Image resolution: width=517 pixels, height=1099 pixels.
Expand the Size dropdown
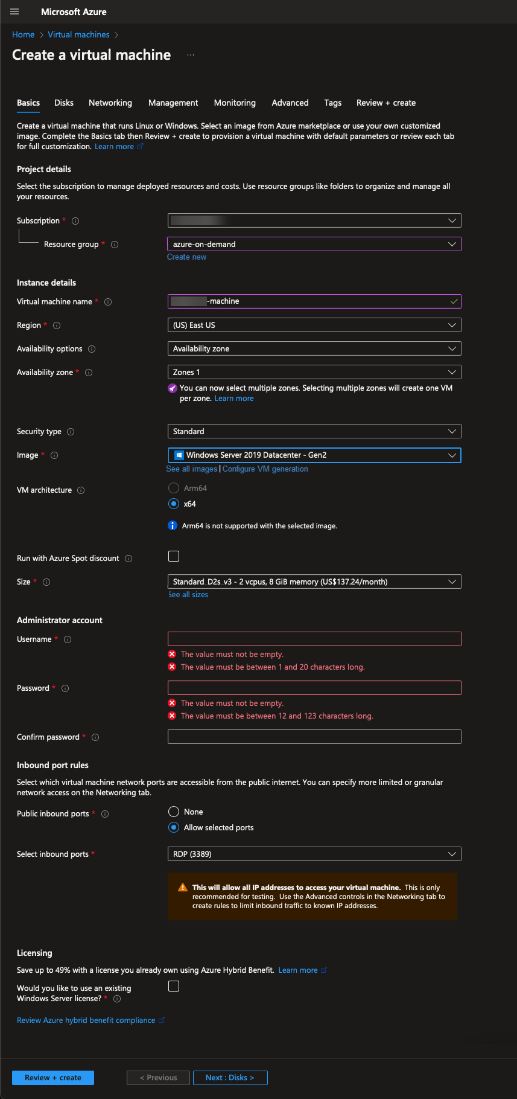(x=314, y=582)
